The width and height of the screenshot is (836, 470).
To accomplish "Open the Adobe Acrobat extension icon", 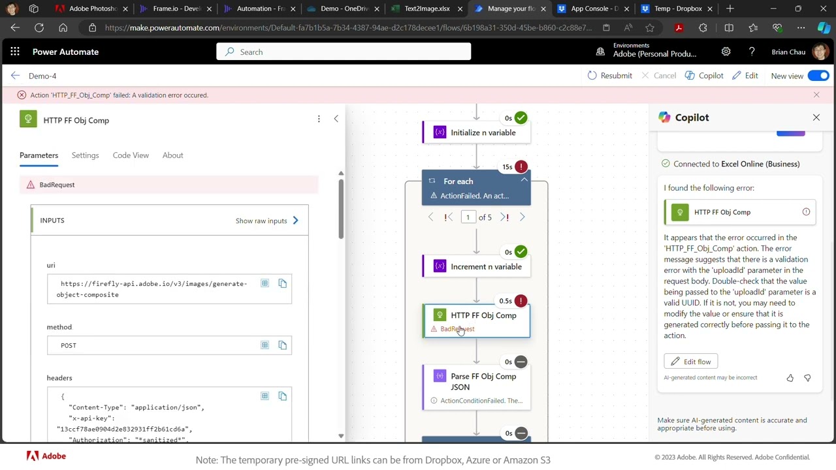I will point(679,27).
